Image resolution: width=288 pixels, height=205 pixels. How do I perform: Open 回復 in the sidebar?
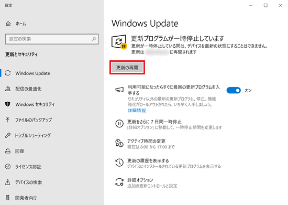[x=52, y=151]
